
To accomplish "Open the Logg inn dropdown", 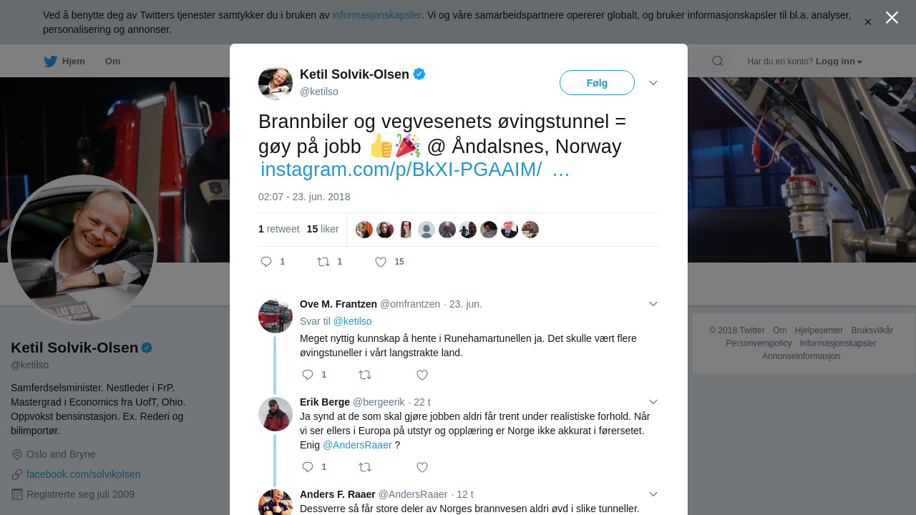I will click(839, 62).
